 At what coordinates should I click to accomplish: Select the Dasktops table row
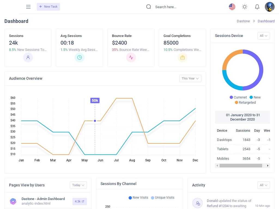point(242,140)
